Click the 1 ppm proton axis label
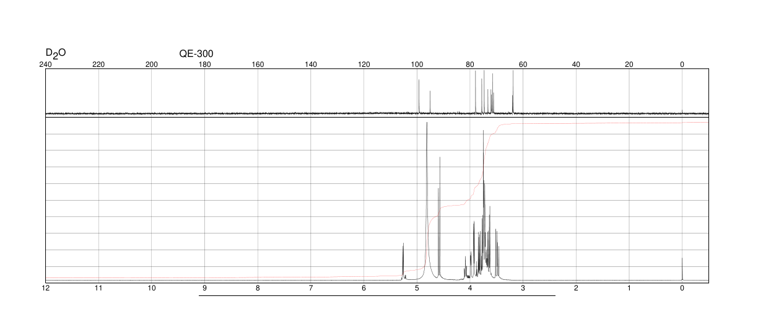This screenshot has width=758, height=327. click(x=629, y=289)
